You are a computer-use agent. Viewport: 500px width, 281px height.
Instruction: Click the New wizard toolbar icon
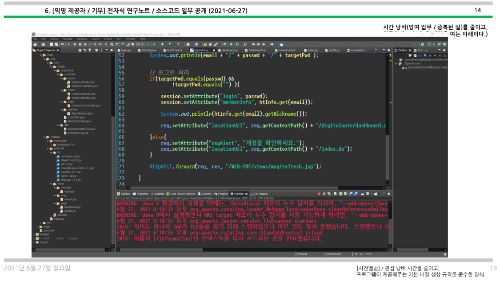pyautogui.click(x=35, y=44)
